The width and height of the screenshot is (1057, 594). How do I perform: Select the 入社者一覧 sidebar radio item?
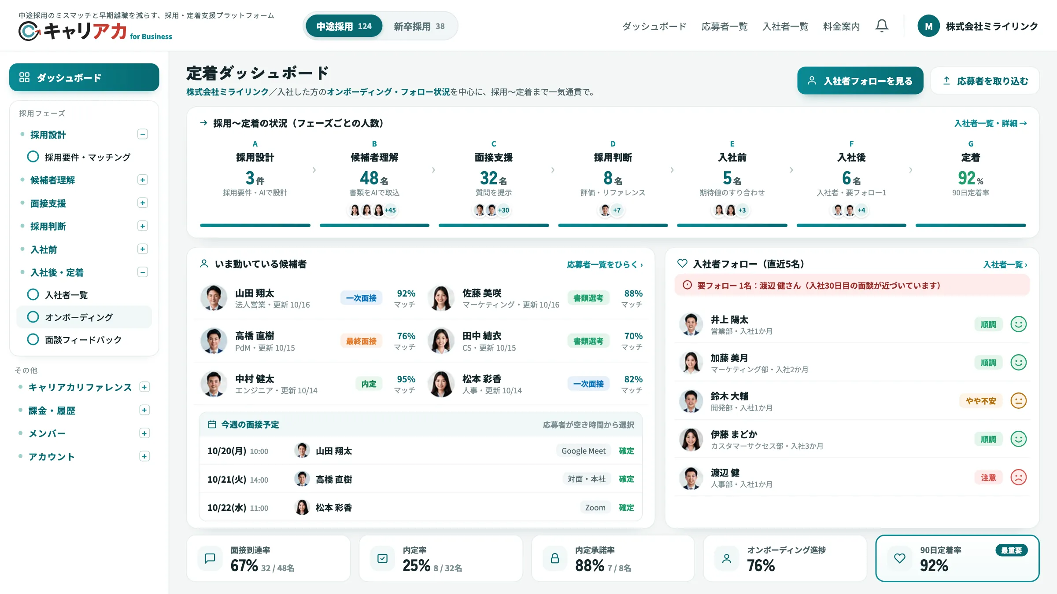coord(84,294)
